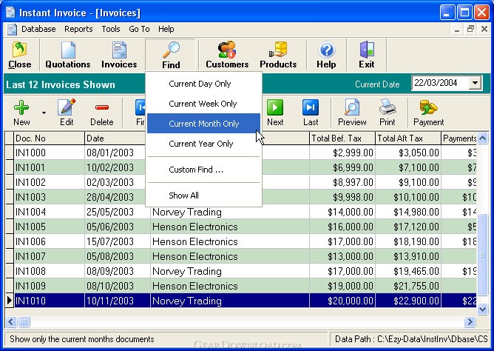Select Current Day Only
This screenshot has height=351, width=494.
(x=203, y=84)
